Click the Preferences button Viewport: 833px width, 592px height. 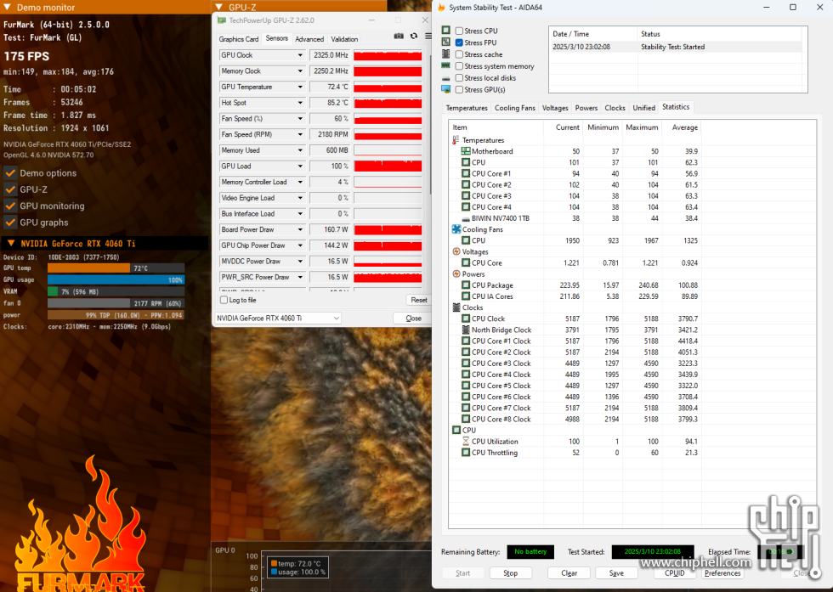tap(722, 573)
